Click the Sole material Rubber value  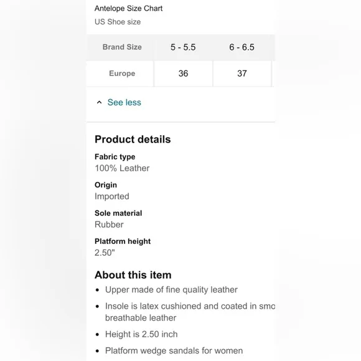coord(109,225)
